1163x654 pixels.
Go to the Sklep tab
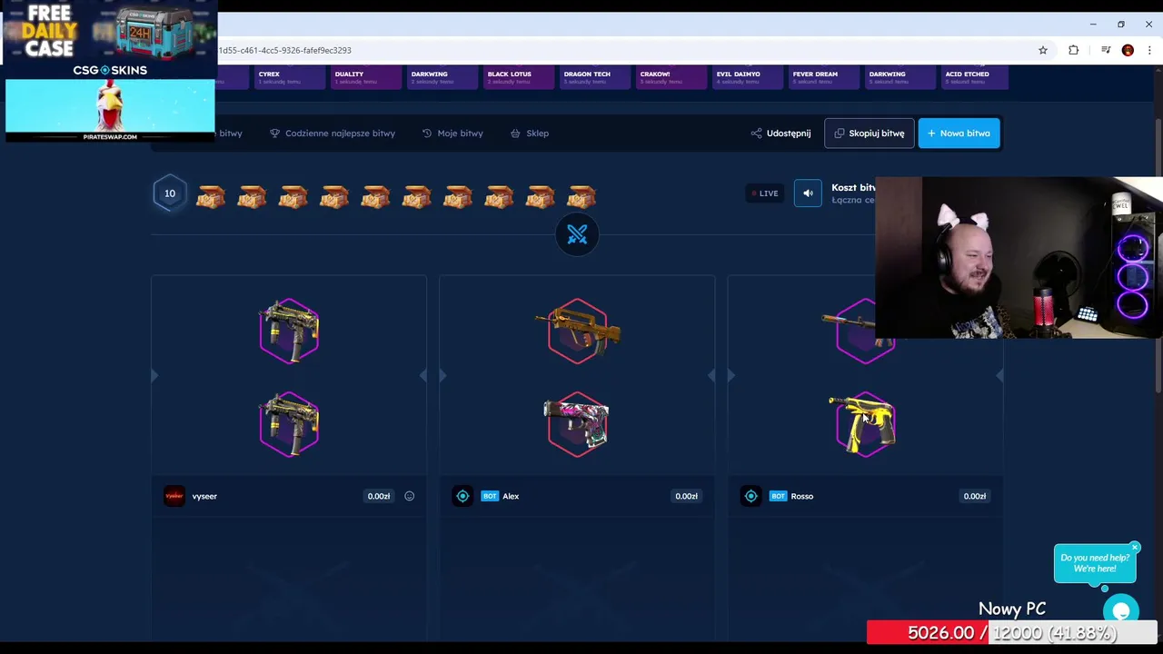529,134
